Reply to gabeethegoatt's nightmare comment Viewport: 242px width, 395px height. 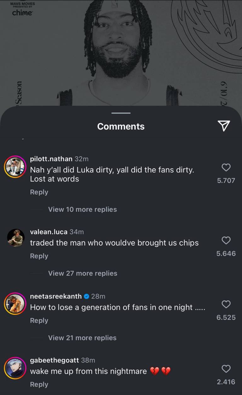pyautogui.click(x=39, y=384)
